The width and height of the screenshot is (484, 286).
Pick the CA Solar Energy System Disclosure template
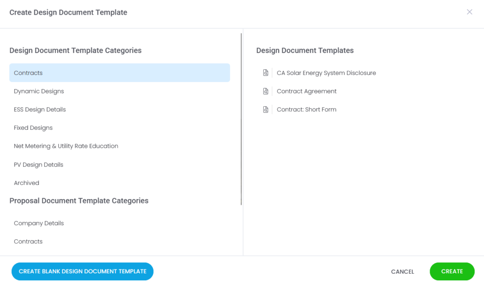click(x=326, y=73)
